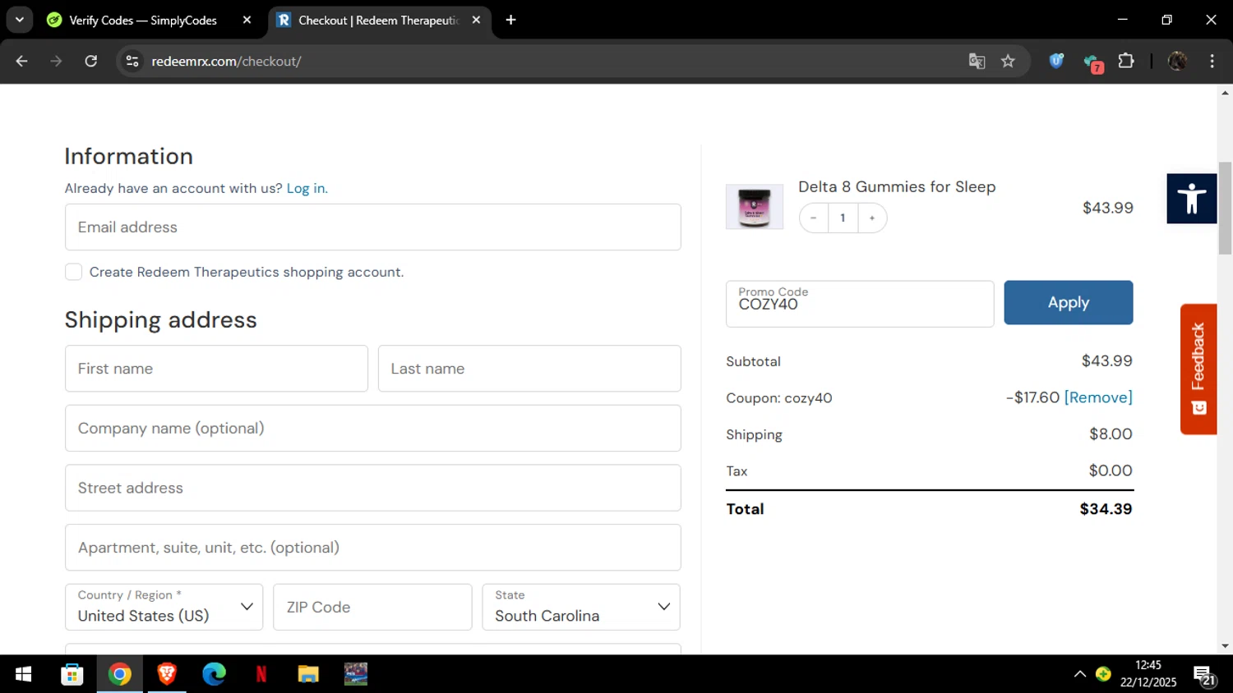Click the green tray status icon
This screenshot has width=1233, height=693.
[x=1103, y=674]
